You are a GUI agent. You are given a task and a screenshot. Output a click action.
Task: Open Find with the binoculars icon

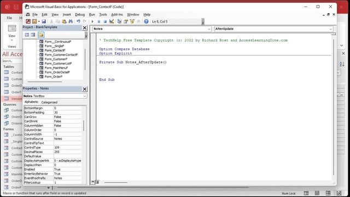tap(71, 21)
